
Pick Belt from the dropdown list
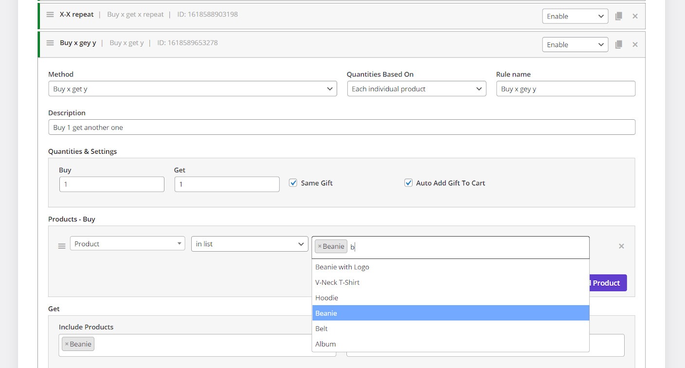[x=322, y=328]
